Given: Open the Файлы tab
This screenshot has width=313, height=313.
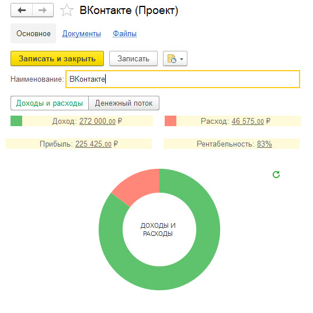Looking at the screenshot, I should point(124,33).
